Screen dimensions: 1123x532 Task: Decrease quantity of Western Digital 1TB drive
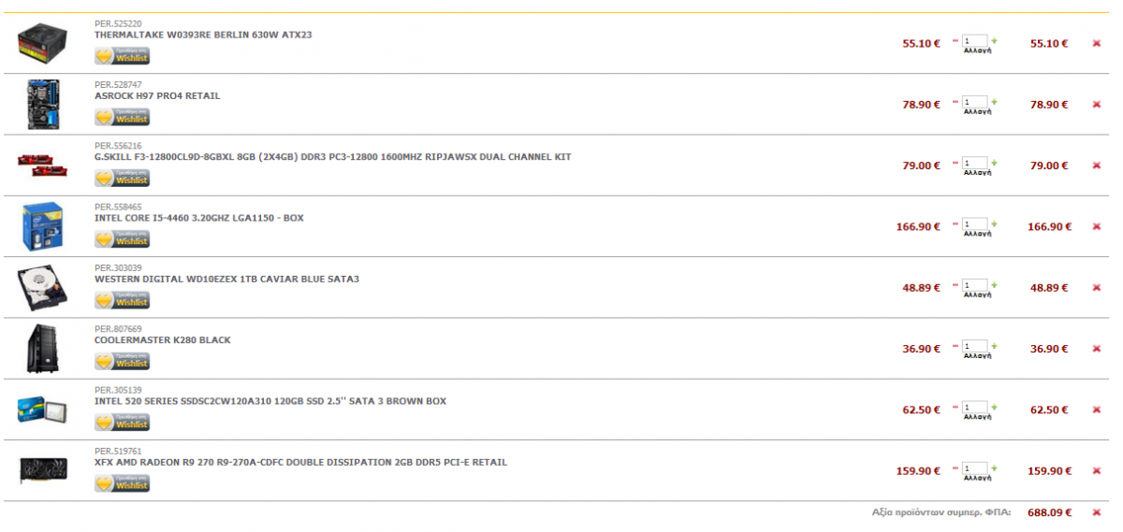[956, 285]
